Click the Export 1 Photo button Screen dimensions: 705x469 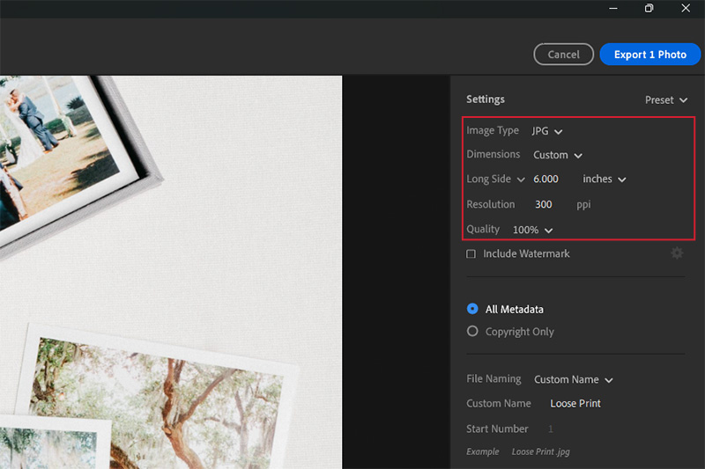pyautogui.click(x=649, y=55)
